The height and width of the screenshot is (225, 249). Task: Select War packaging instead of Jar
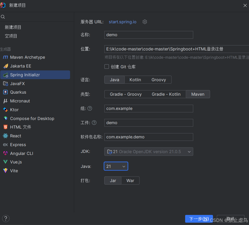(x=130, y=181)
